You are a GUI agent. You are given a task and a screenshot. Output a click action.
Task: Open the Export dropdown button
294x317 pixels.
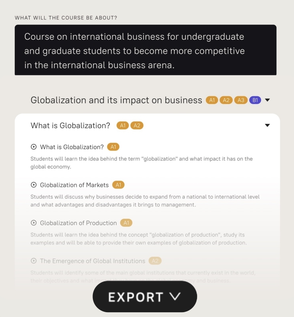coord(145,297)
